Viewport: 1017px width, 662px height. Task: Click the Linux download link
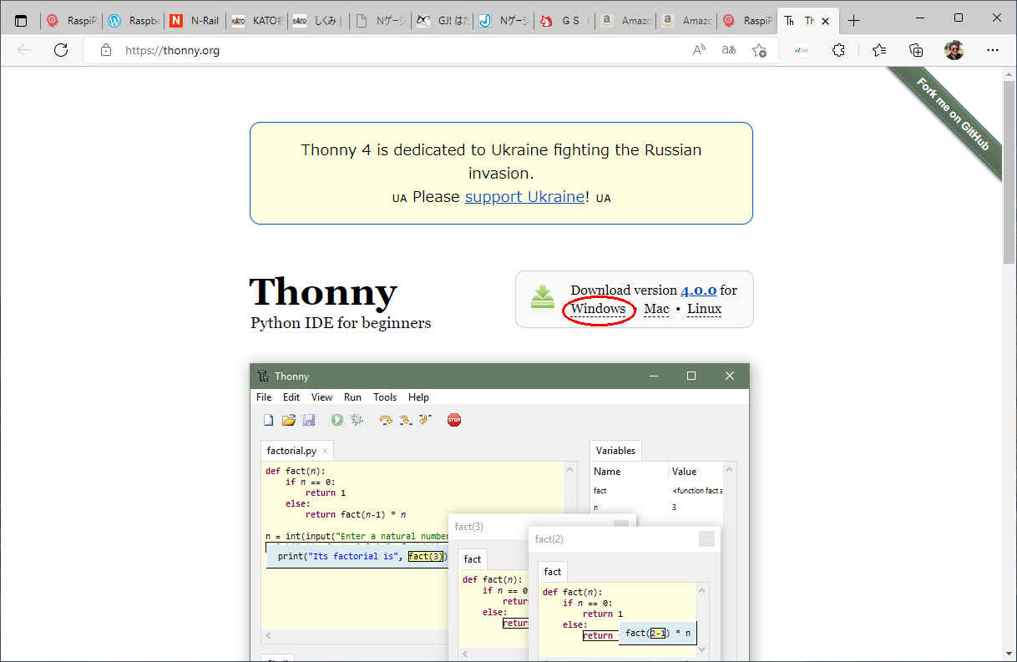point(704,309)
